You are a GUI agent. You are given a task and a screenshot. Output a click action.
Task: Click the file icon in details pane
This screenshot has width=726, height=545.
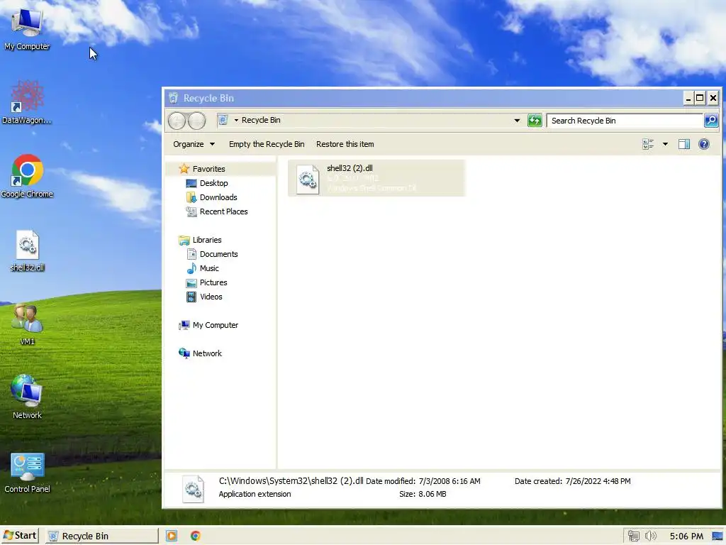point(193,489)
